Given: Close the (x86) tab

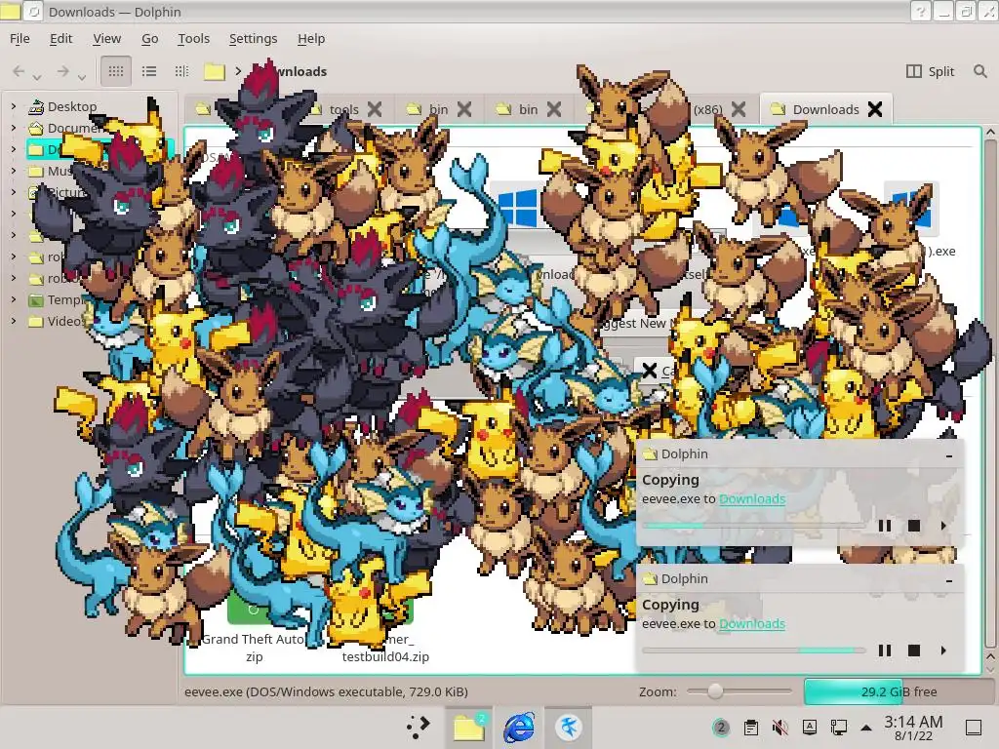Looking at the screenshot, I should (739, 109).
